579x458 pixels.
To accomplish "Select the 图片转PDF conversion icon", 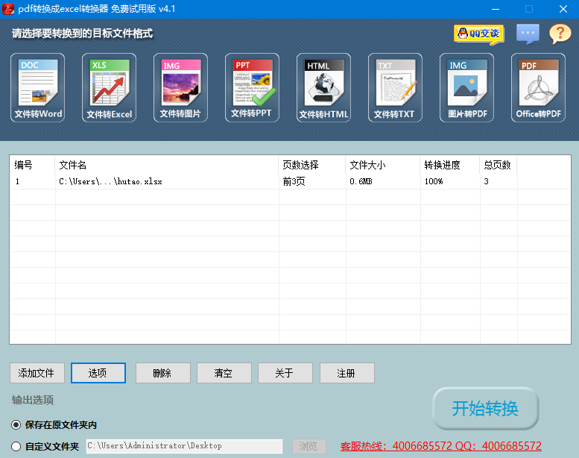I will (466, 87).
